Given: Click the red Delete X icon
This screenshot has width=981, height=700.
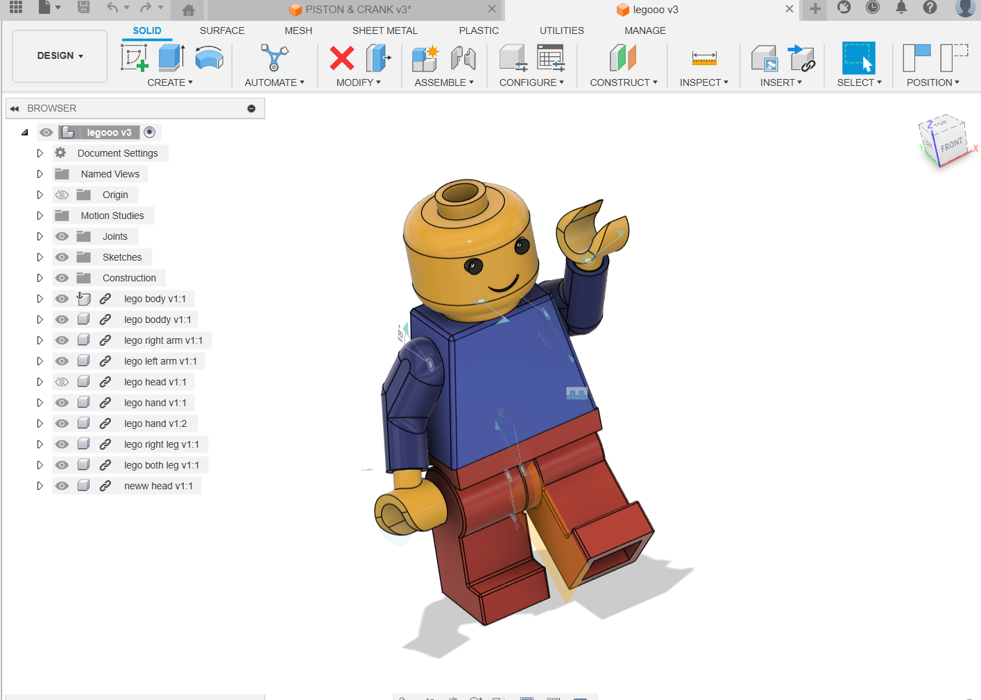Looking at the screenshot, I should coord(341,58).
